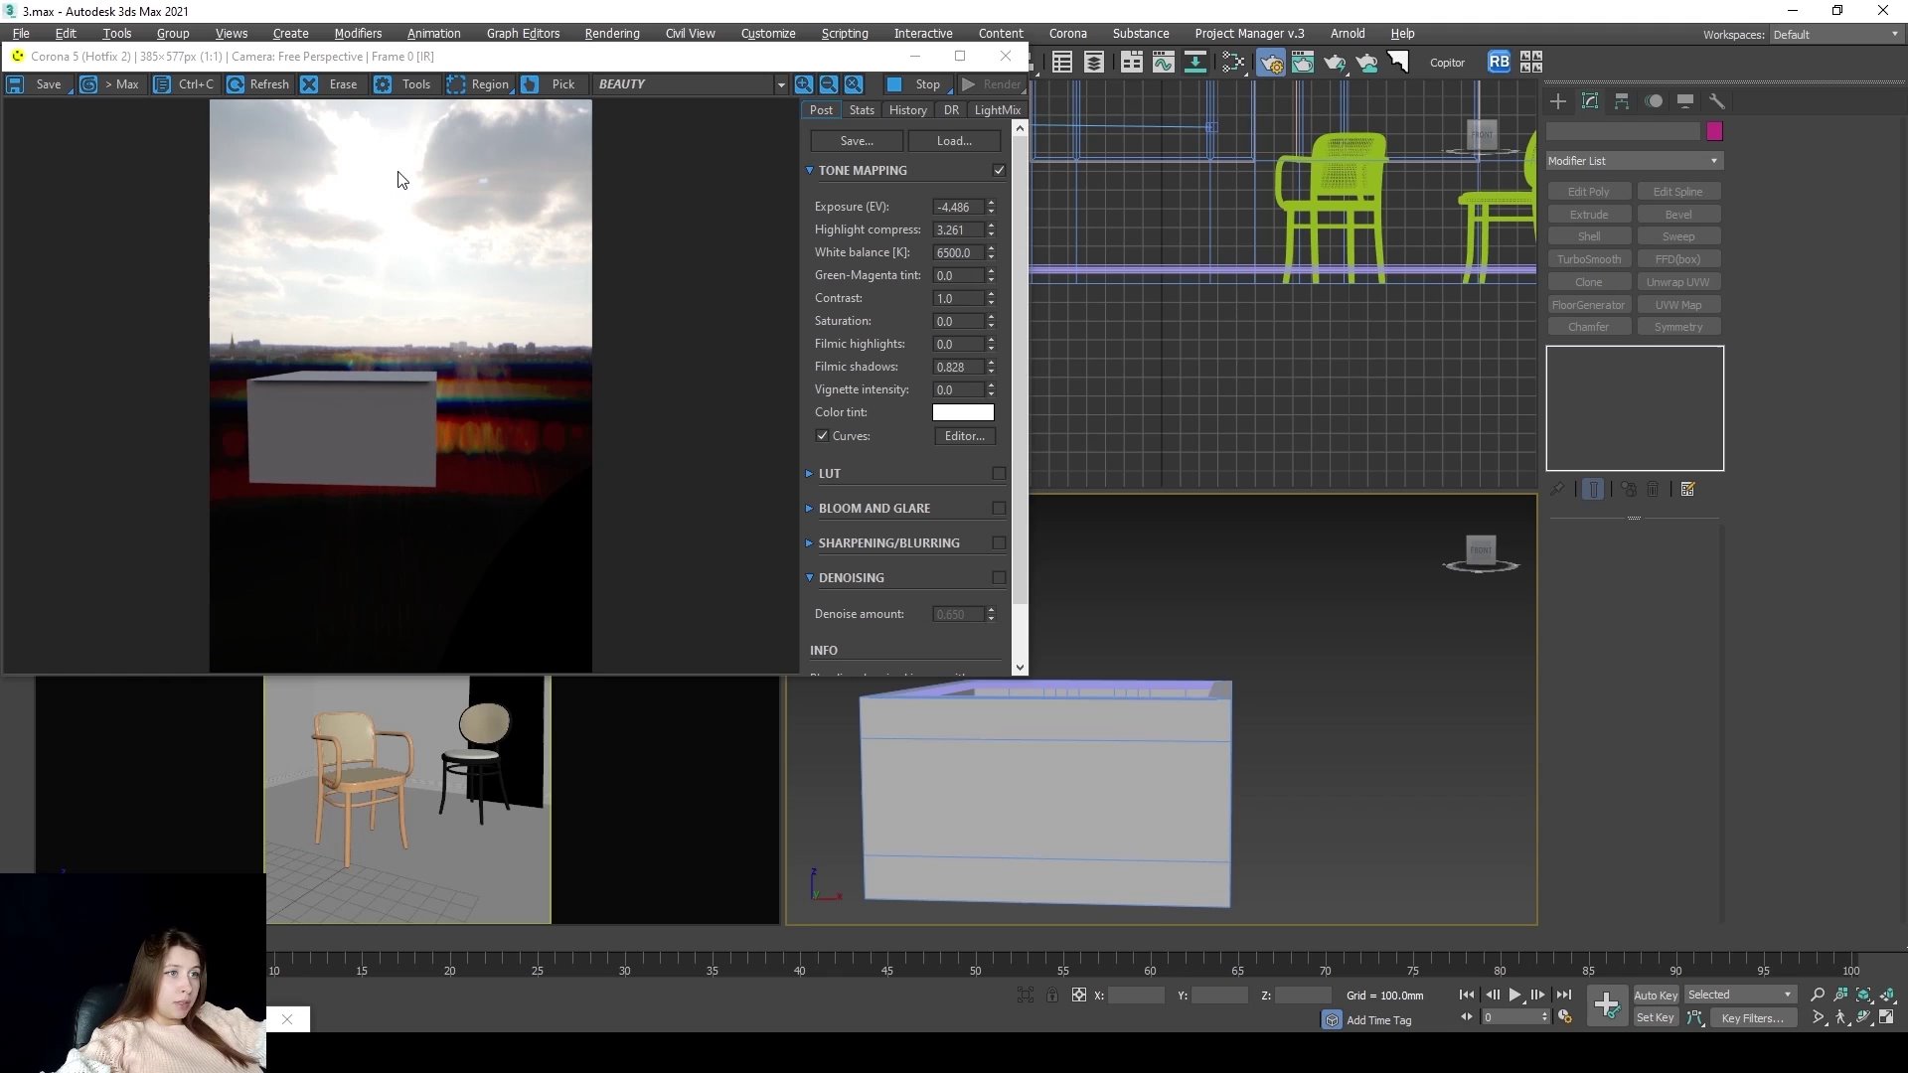
Task: Click the Stop render button
Action: [913, 84]
